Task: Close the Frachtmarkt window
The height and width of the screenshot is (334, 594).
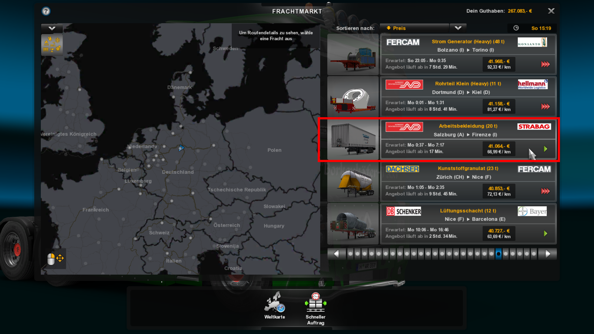Action: point(551,11)
